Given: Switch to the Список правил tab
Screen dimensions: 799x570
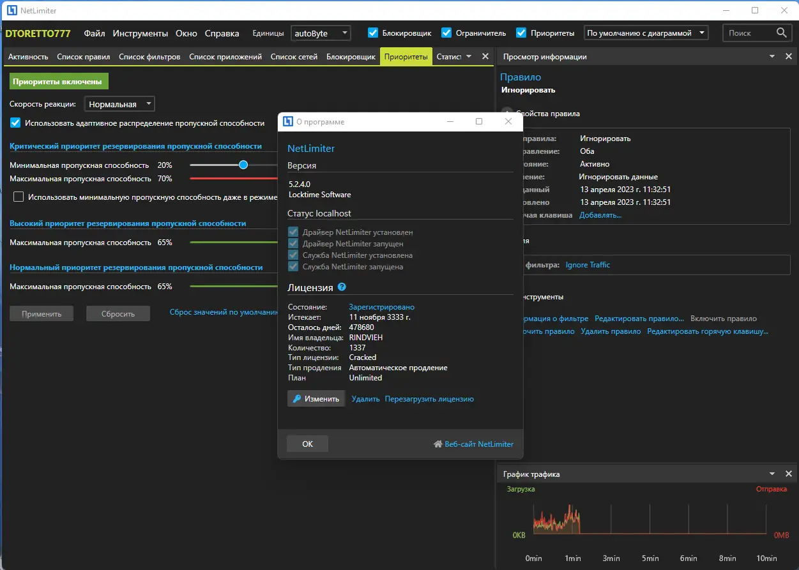Looking at the screenshot, I should point(83,57).
